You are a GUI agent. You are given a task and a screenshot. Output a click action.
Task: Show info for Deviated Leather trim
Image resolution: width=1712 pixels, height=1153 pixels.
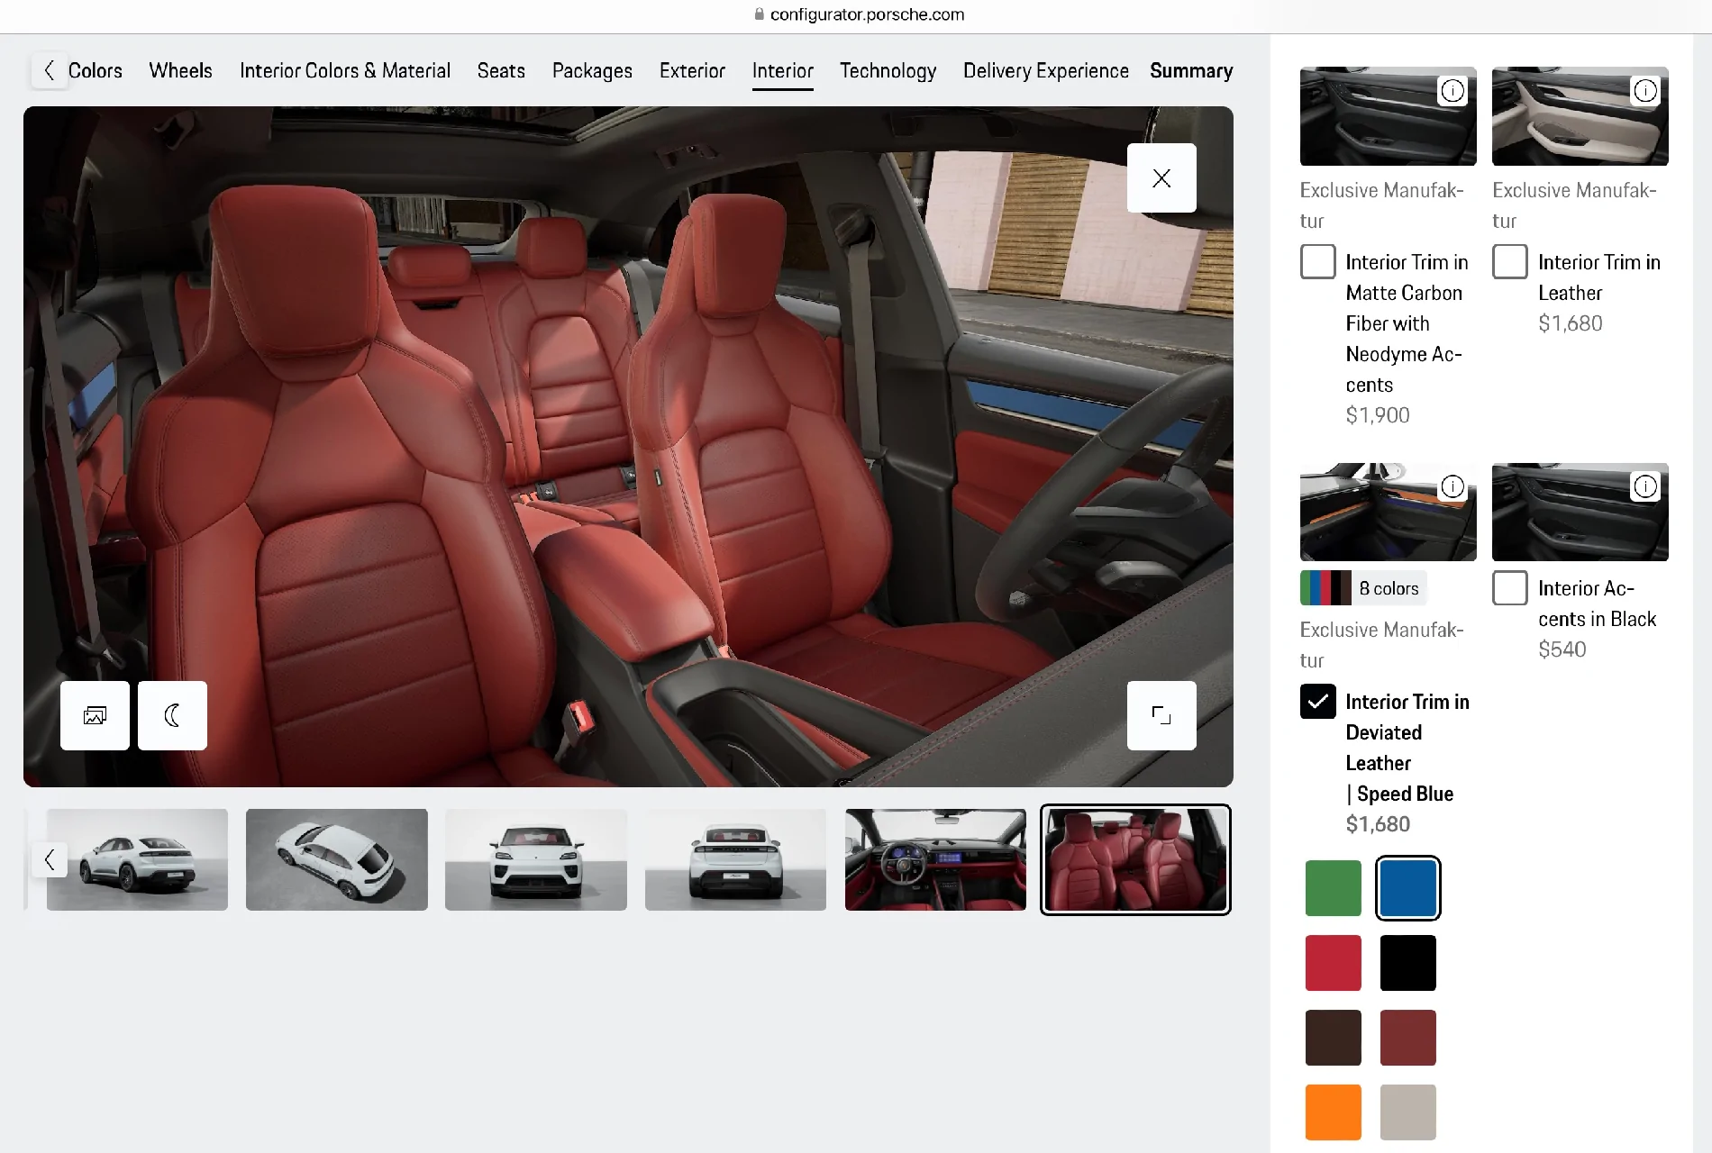click(1452, 487)
